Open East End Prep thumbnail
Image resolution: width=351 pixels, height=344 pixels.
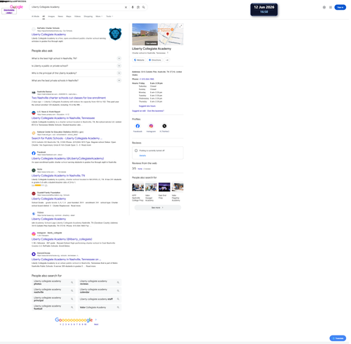pos(164,187)
